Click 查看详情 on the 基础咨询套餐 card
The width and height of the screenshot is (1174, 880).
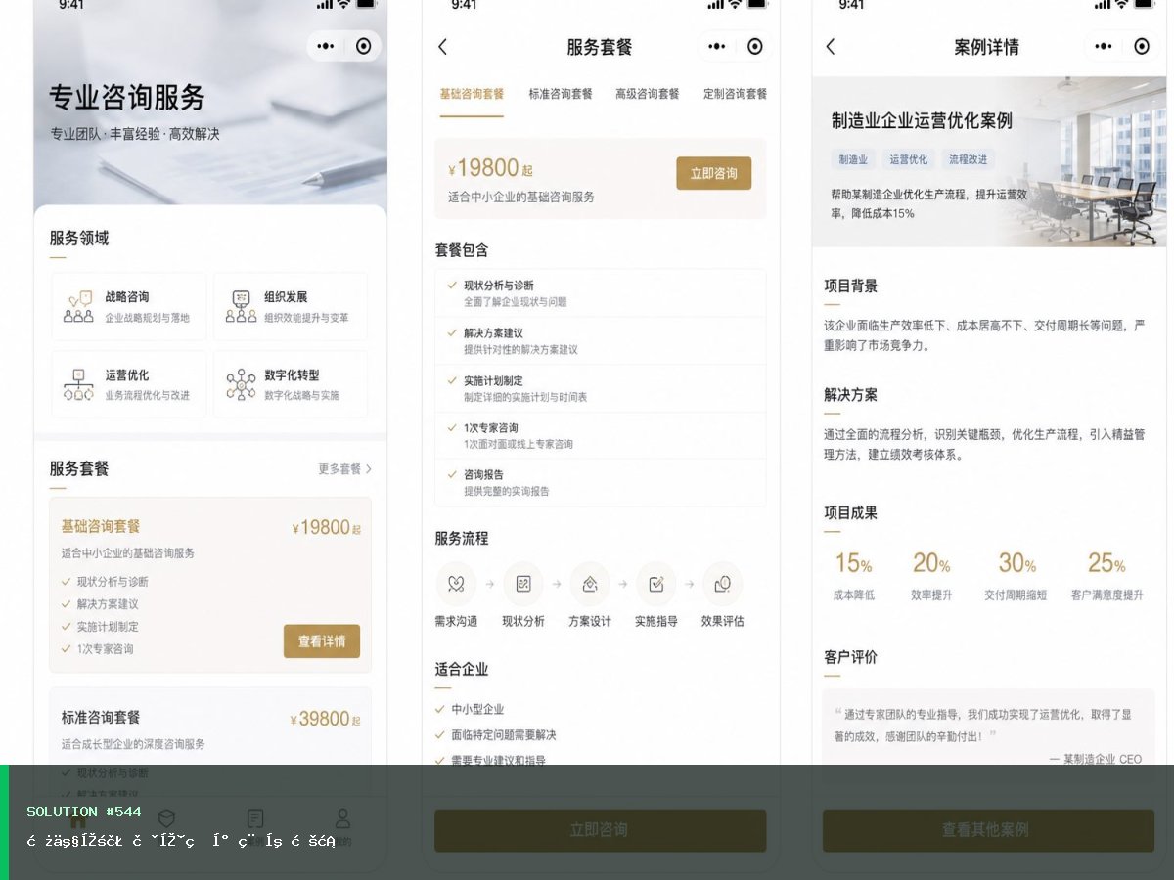pos(322,641)
